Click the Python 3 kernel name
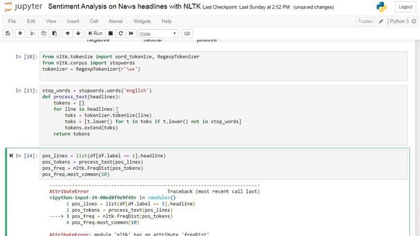Screen dimensions: 420x236 pos(399,22)
